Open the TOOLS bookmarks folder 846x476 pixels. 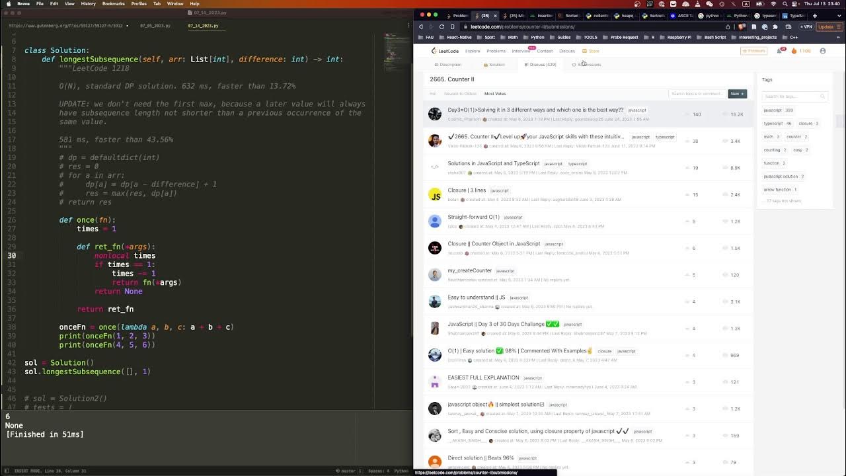pyautogui.click(x=587, y=37)
